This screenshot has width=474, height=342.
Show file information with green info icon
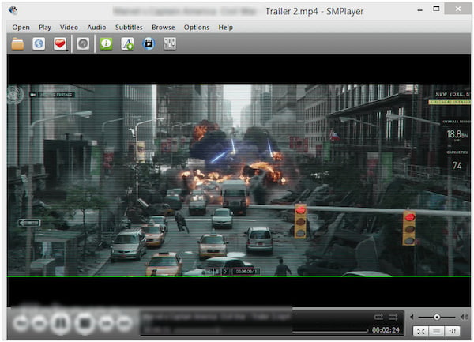[x=106, y=43]
